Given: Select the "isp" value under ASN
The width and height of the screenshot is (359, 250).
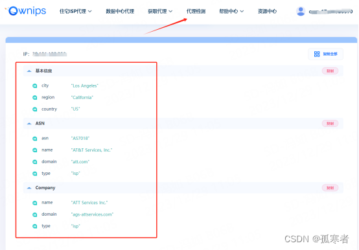Looking at the screenshot, I should click(x=76, y=174).
